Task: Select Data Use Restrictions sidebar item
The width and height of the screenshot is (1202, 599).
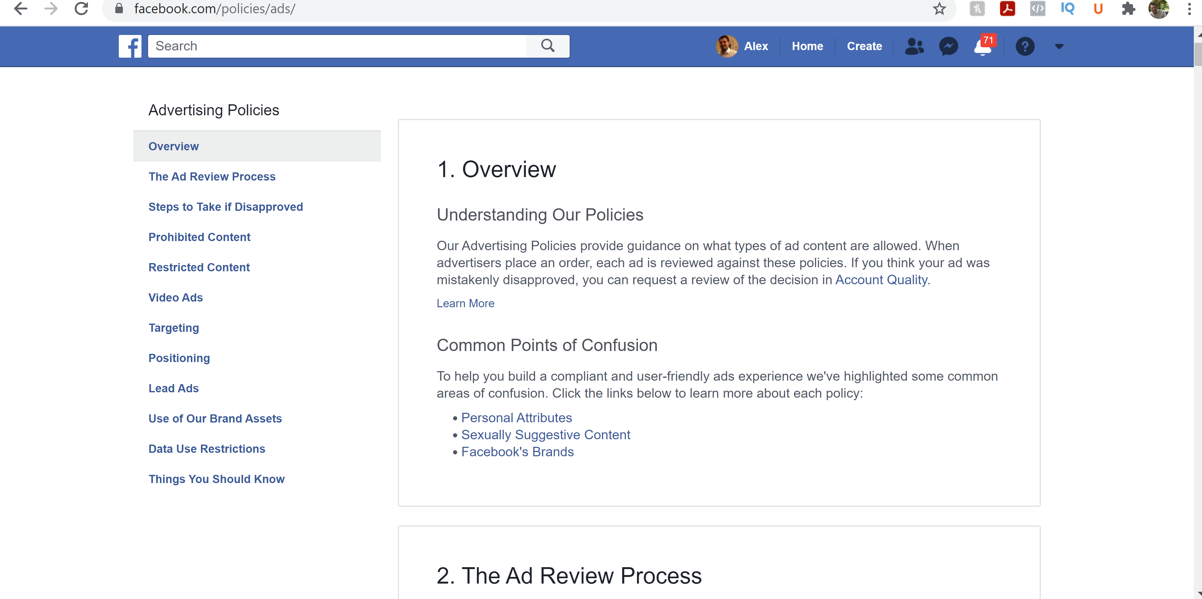Action: [207, 449]
